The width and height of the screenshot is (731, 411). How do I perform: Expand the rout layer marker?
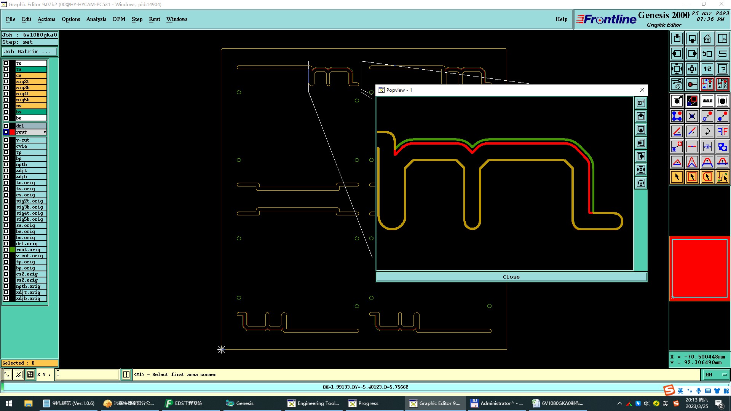pos(45,132)
